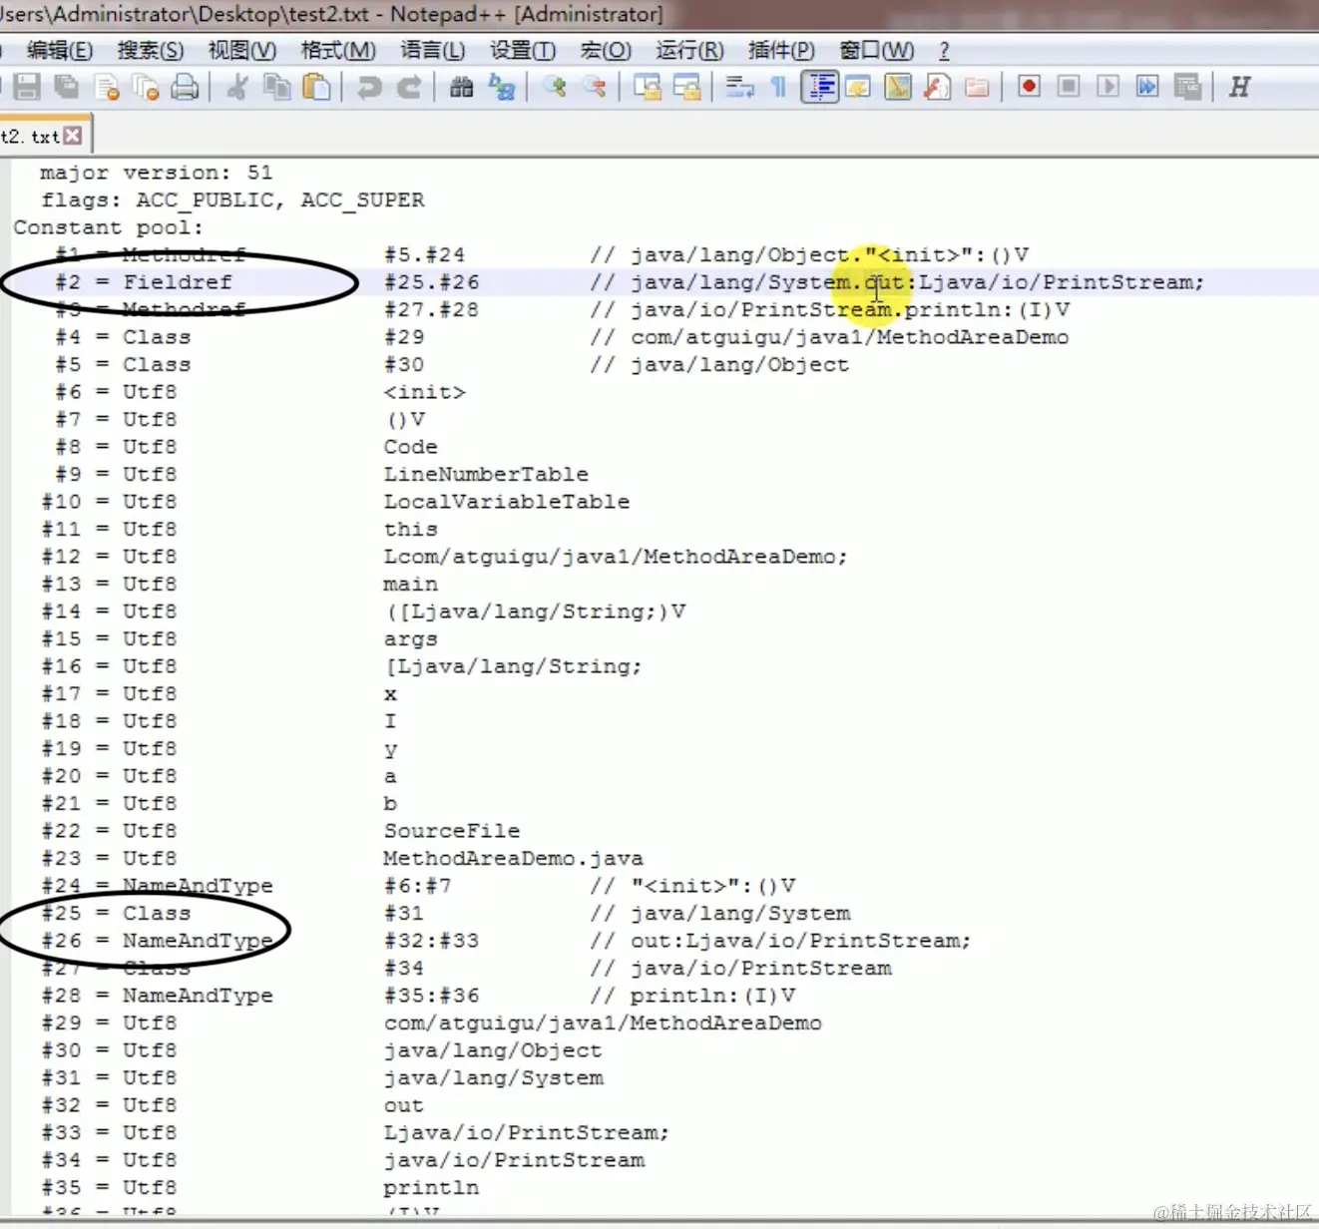Click the 'LineNumberTable' text
Image resolution: width=1319 pixels, height=1229 pixels.
tap(486, 474)
